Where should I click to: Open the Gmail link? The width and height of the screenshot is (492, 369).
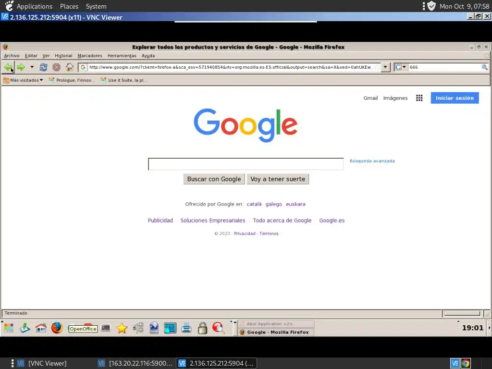pos(370,98)
